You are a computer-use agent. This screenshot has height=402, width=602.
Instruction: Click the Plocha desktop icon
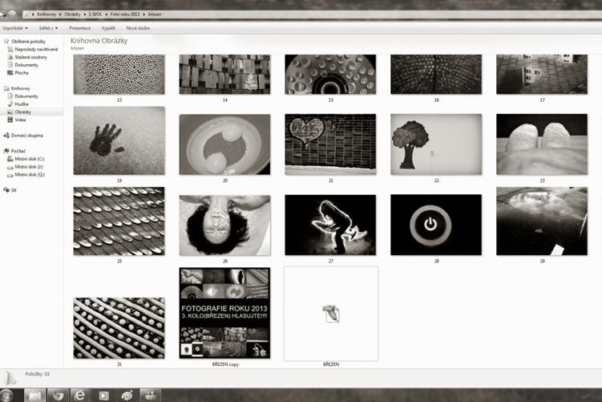tap(10, 73)
